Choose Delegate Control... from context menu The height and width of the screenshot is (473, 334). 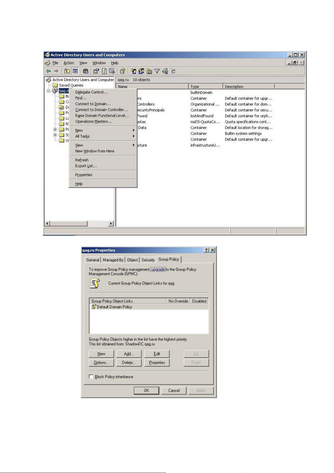coord(103,92)
